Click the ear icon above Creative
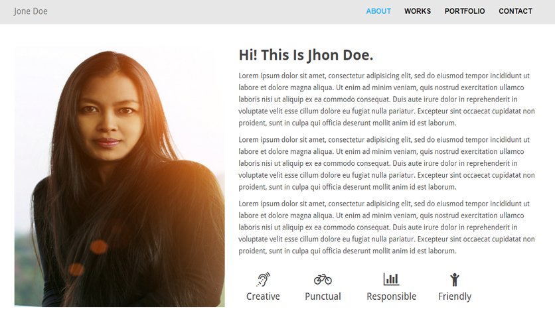Viewport: 555px width, 321px height. point(263,279)
